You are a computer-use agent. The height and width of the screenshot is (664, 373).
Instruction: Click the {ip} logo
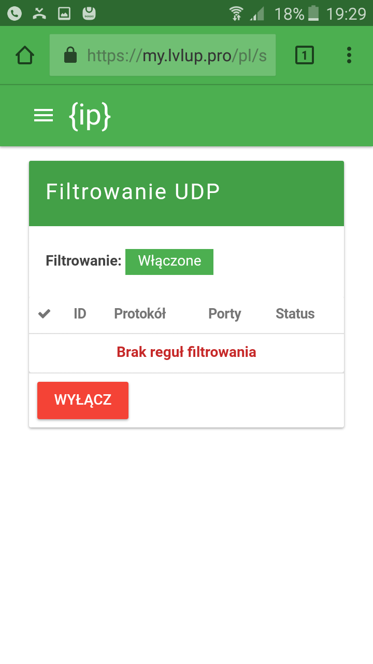point(90,116)
